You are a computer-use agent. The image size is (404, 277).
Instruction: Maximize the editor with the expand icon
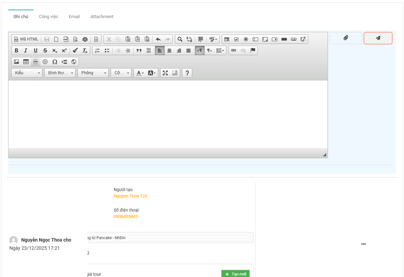coord(165,73)
